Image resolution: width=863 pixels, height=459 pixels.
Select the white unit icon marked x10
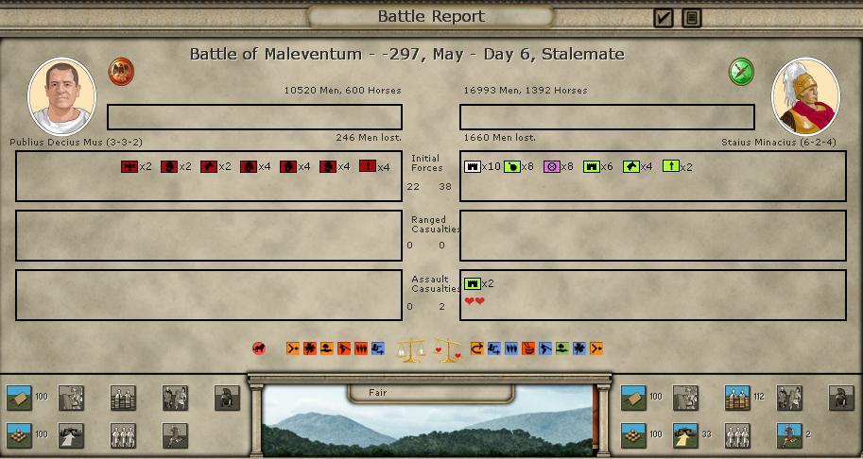[x=472, y=167]
